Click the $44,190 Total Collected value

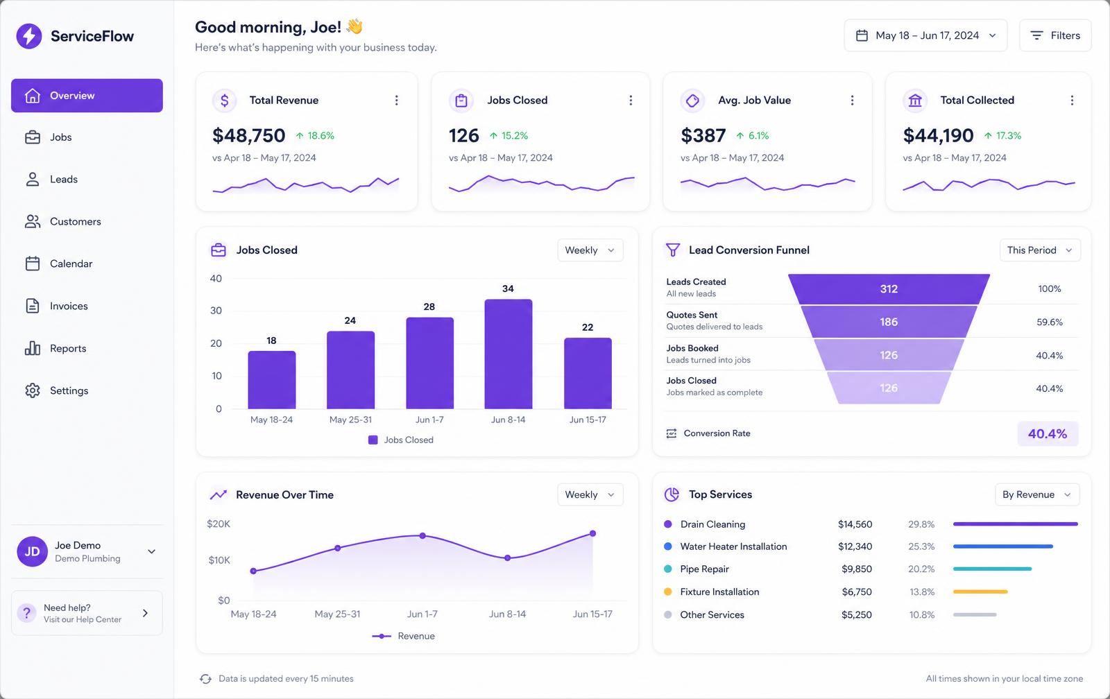pos(939,136)
